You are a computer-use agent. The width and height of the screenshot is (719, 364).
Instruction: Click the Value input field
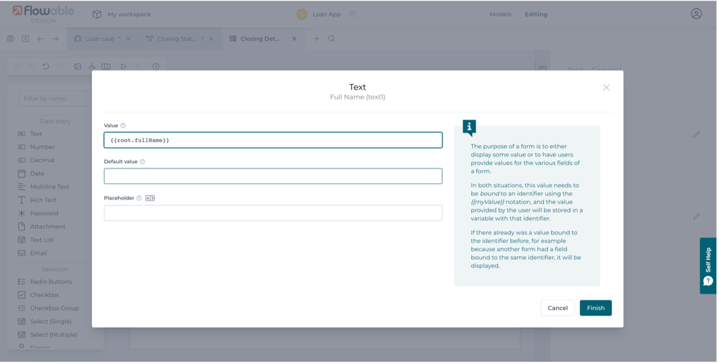pyautogui.click(x=273, y=141)
